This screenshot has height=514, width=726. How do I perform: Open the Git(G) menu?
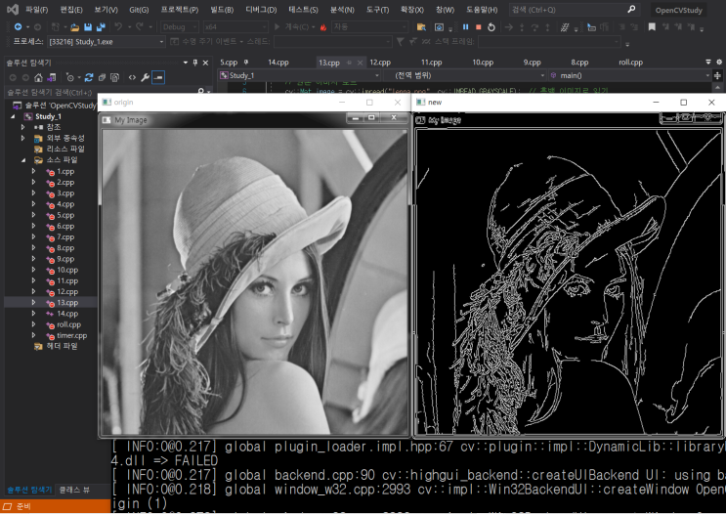tap(139, 10)
